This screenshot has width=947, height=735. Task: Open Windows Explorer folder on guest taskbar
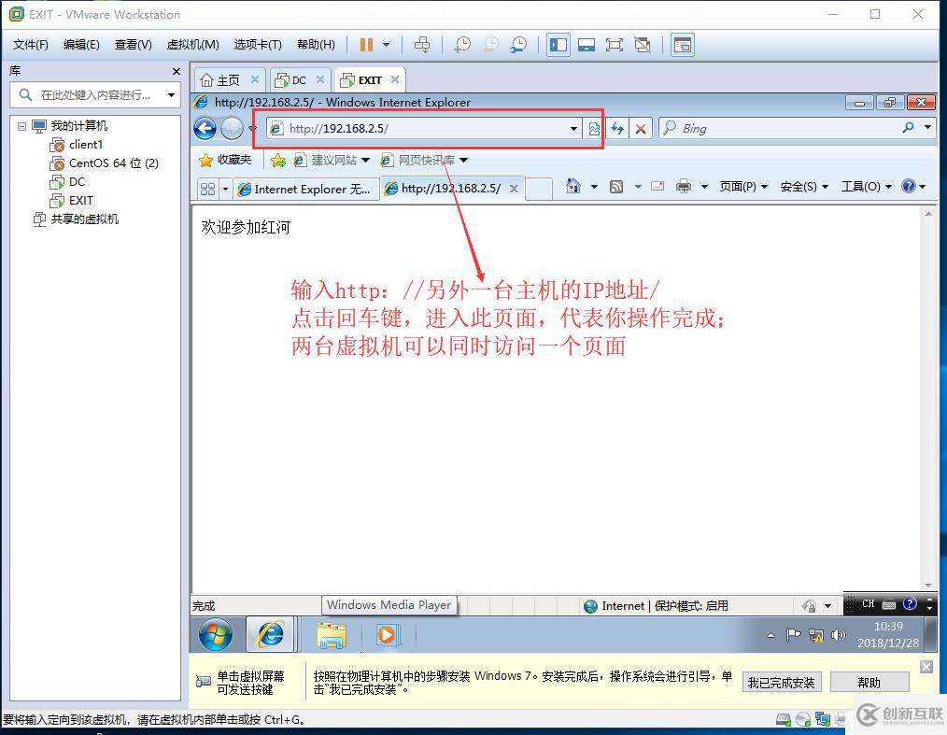point(332,635)
